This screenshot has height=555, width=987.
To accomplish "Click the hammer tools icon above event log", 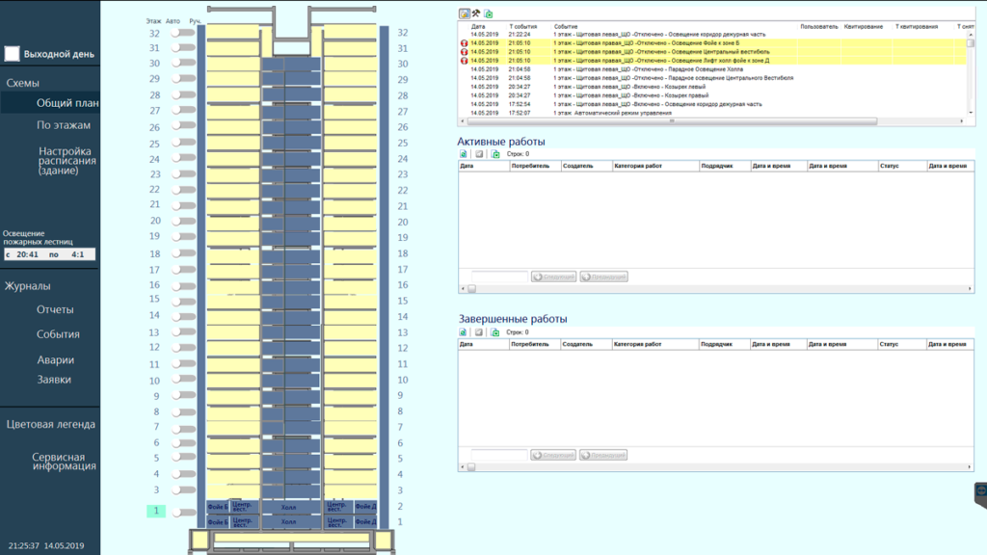I will (x=476, y=13).
